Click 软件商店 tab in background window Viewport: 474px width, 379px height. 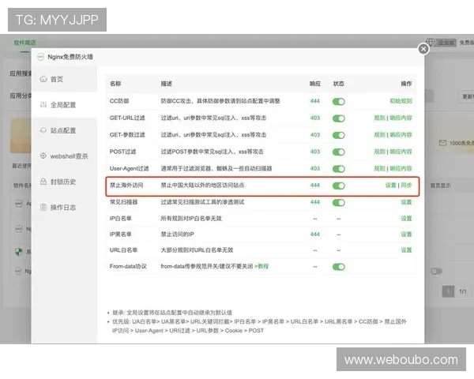click(x=24, y=43)
